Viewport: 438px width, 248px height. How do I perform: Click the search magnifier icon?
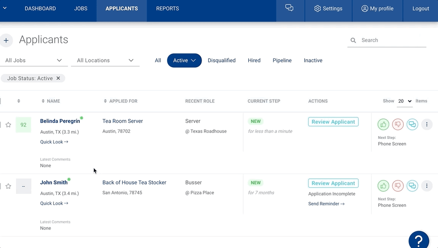click(353, 40)
